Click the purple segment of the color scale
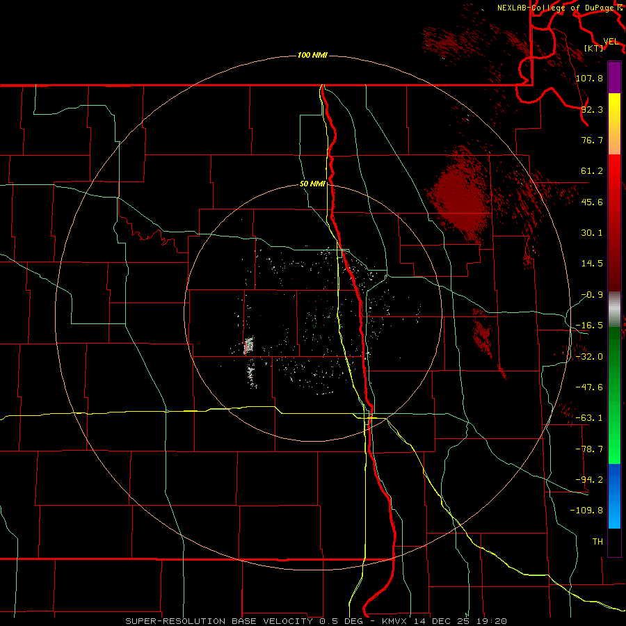Viewport: 626px width, 626px height. click(x=614, y=77)
